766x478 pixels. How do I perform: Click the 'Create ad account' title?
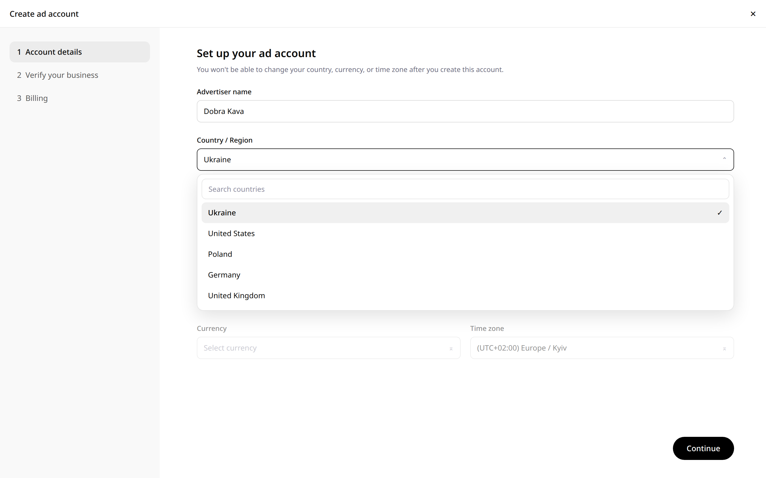click(x=44, y=14)
